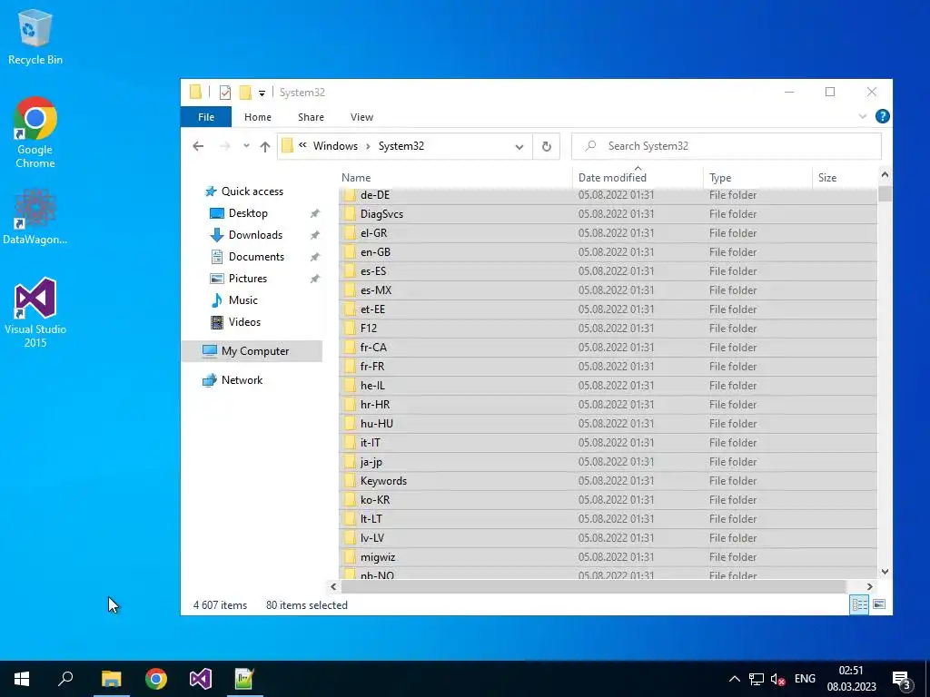Open the Customize Quick Access Toolbar dropdown
The image size is (930, 697).
[262, 93]
